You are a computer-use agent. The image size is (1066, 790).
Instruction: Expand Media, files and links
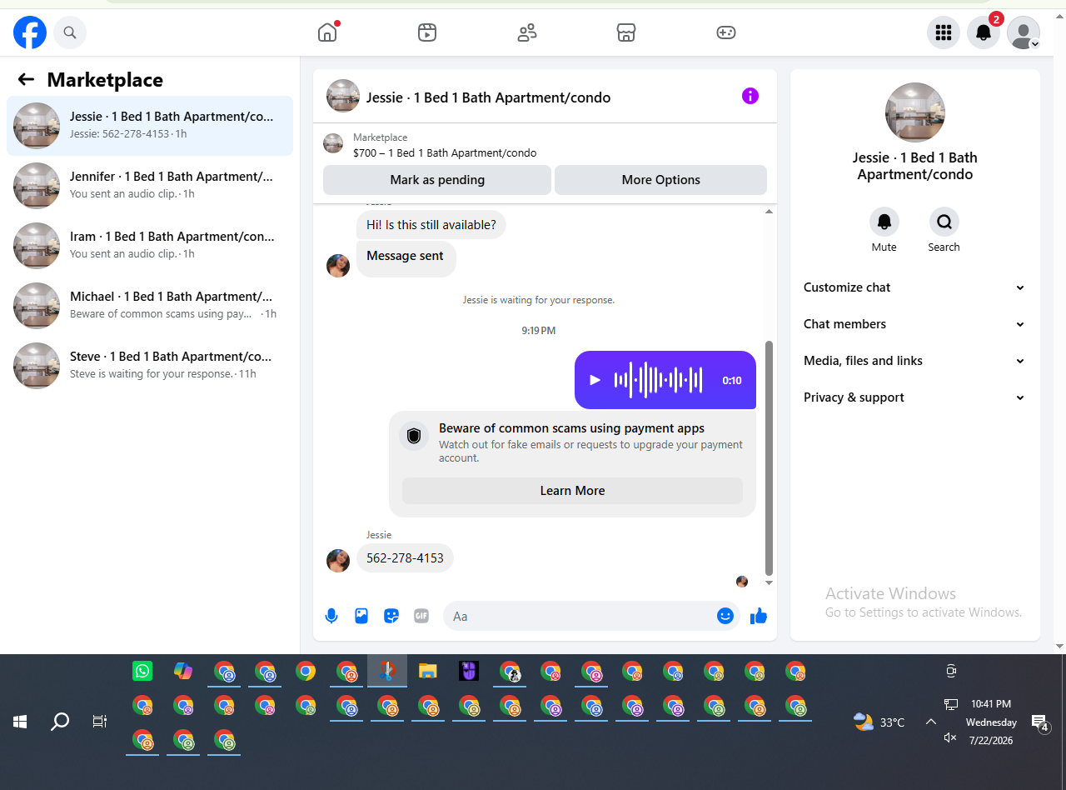pos(915,361)
